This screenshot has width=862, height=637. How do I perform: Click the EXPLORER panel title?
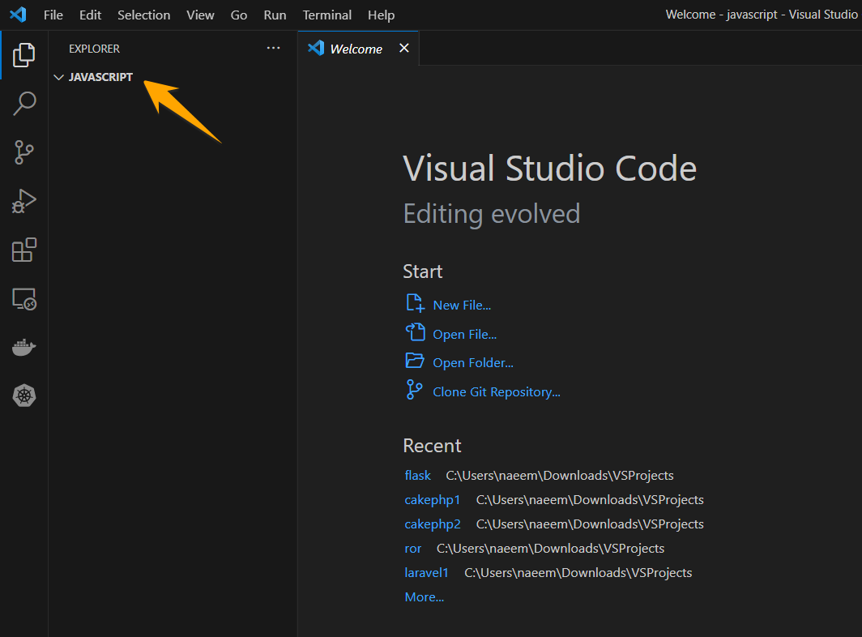point(94,49)
